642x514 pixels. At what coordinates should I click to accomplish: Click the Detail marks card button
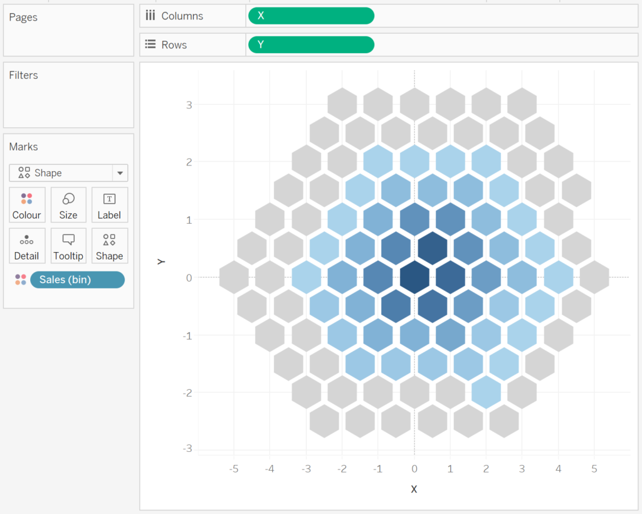click(x=27, y=246)
